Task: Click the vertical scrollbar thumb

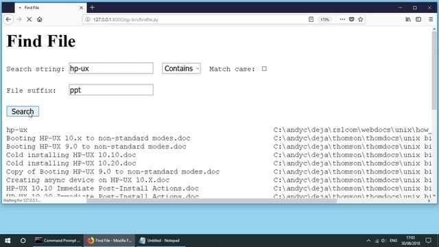Action: coord(434,70)
